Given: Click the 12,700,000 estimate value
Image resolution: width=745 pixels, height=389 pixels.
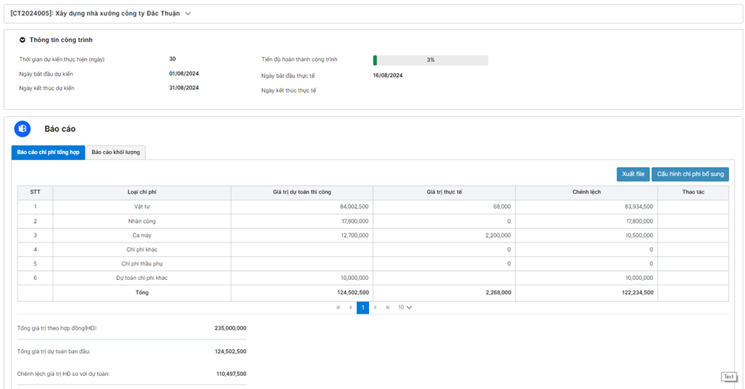Looking at the screenshot, I should pyautogui.click(x=355, y=235).
